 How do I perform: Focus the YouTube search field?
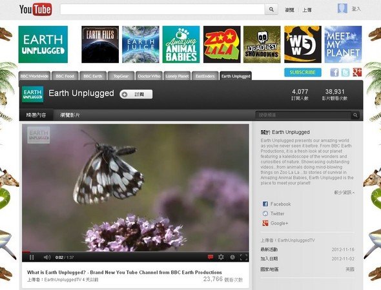pos(163,10)
